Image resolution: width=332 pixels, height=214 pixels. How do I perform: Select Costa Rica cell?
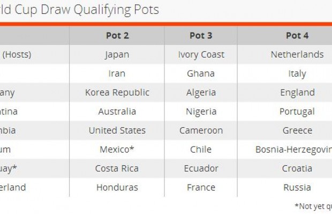click(x=117, y=169)
